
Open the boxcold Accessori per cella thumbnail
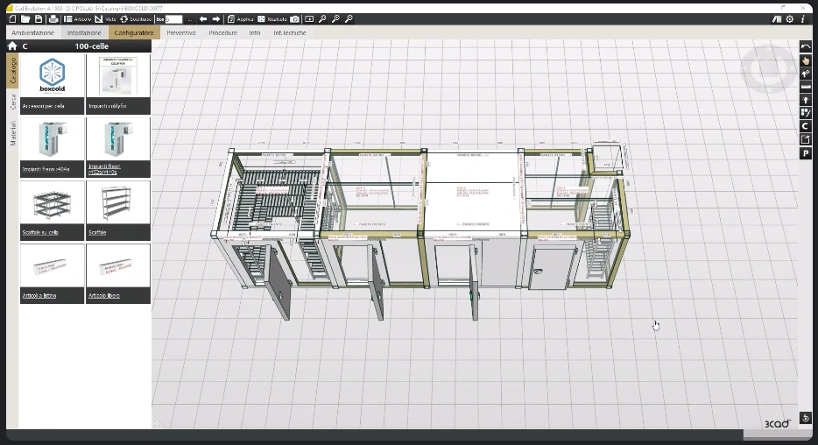pyautogui.click(x=53, y=84)
